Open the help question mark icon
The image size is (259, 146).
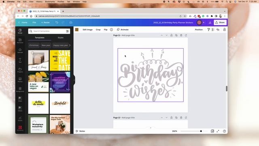(x=224, y=131)
